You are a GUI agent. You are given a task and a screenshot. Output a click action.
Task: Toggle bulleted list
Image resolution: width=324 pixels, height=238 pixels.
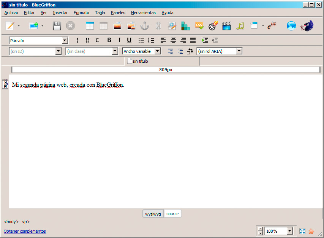(141, 40)
